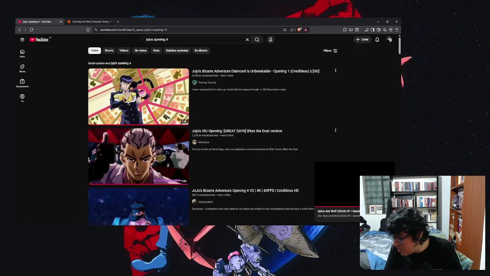Screen dimensions: 490x276
Task: Open the Tú profile sidebar icon
Action: point(22,98)
